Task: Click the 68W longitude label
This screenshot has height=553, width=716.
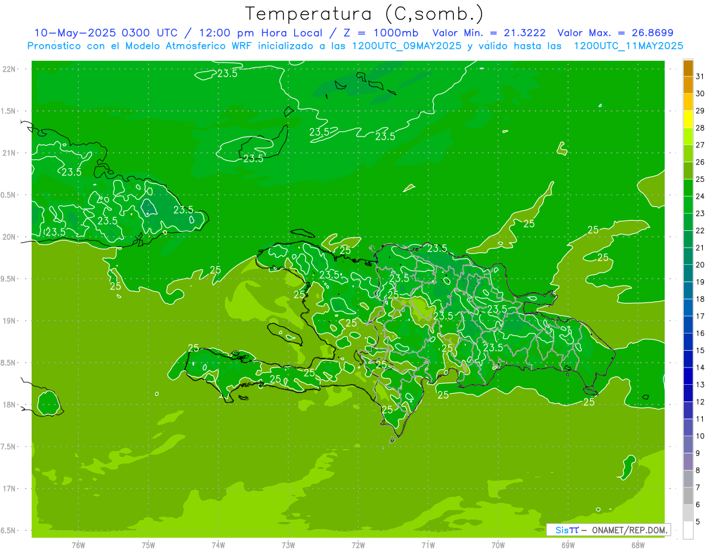Action: 638,545
